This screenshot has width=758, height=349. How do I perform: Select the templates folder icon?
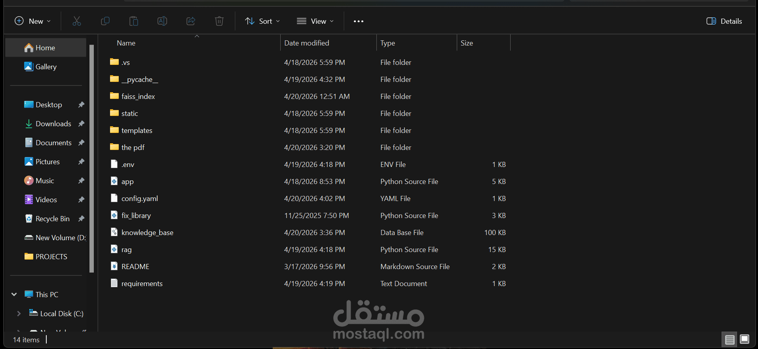pos(114,130)
